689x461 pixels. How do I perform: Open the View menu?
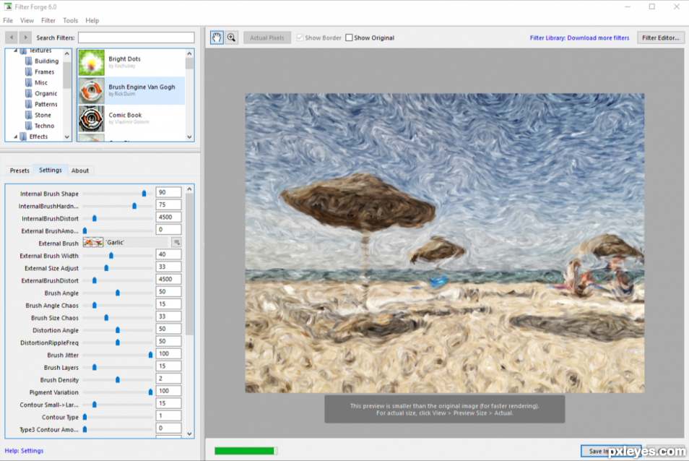[x=27, y=21]
